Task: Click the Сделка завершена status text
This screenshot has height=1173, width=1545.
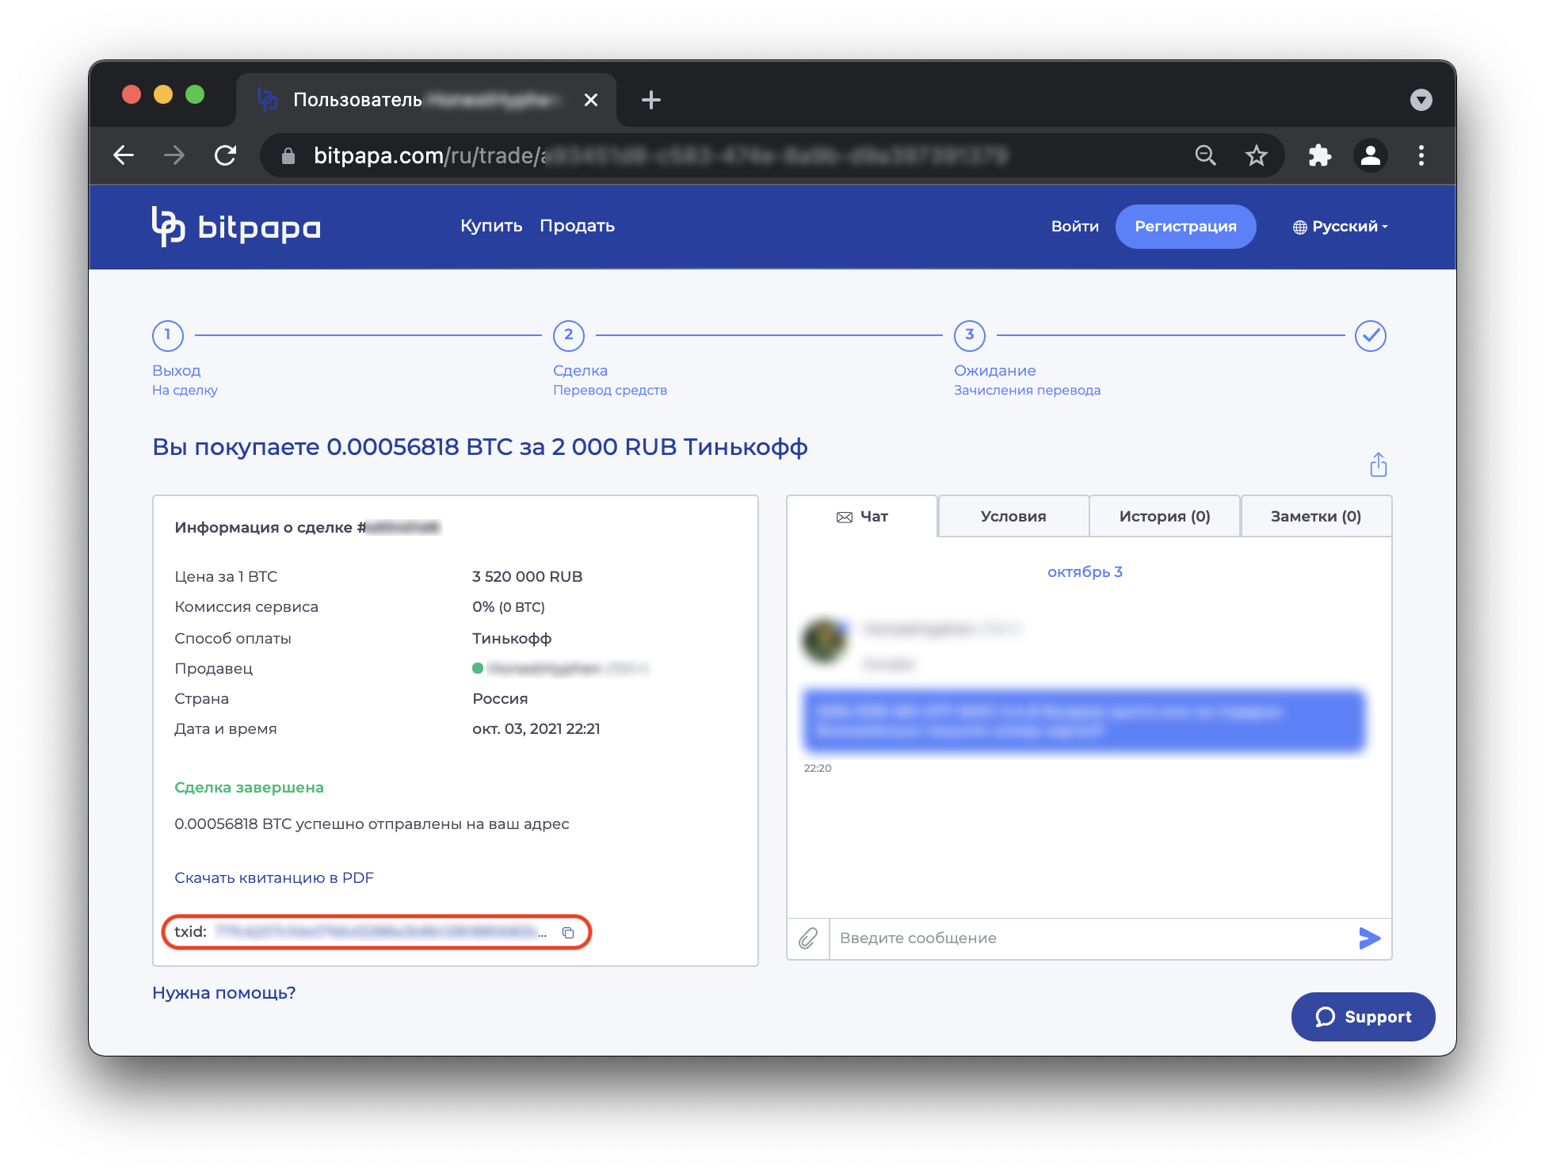Action: (x=249, y=788)
